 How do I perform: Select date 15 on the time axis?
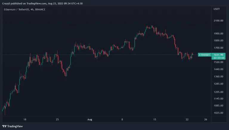click(x=154, y=119)
